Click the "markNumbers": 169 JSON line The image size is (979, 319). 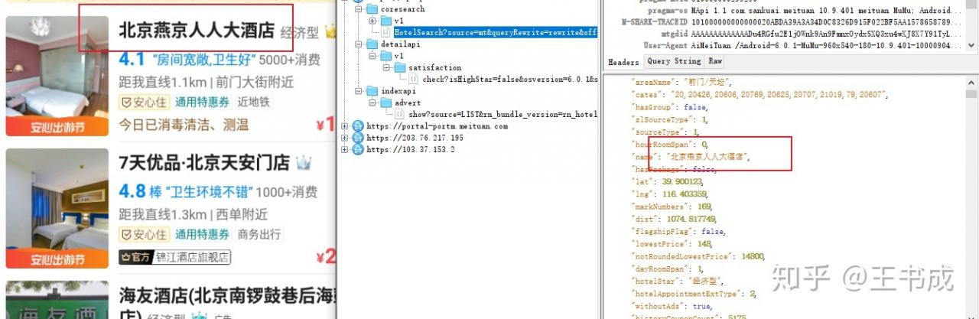671,207
